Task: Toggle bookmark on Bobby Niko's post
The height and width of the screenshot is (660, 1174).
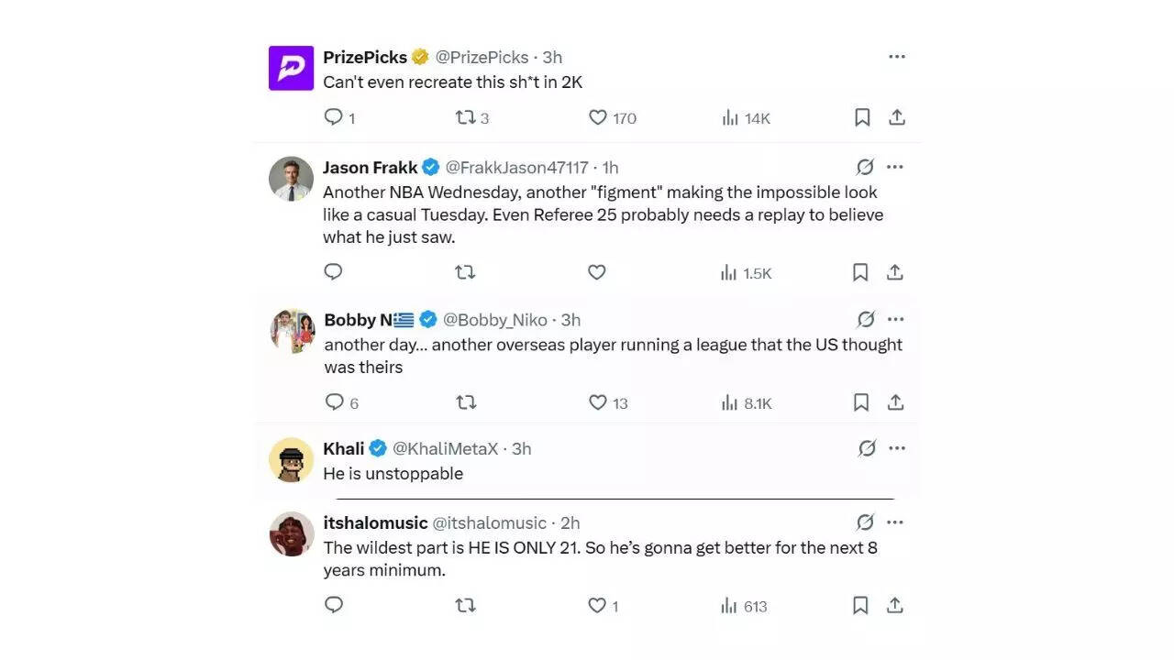Action: point(860,402)
